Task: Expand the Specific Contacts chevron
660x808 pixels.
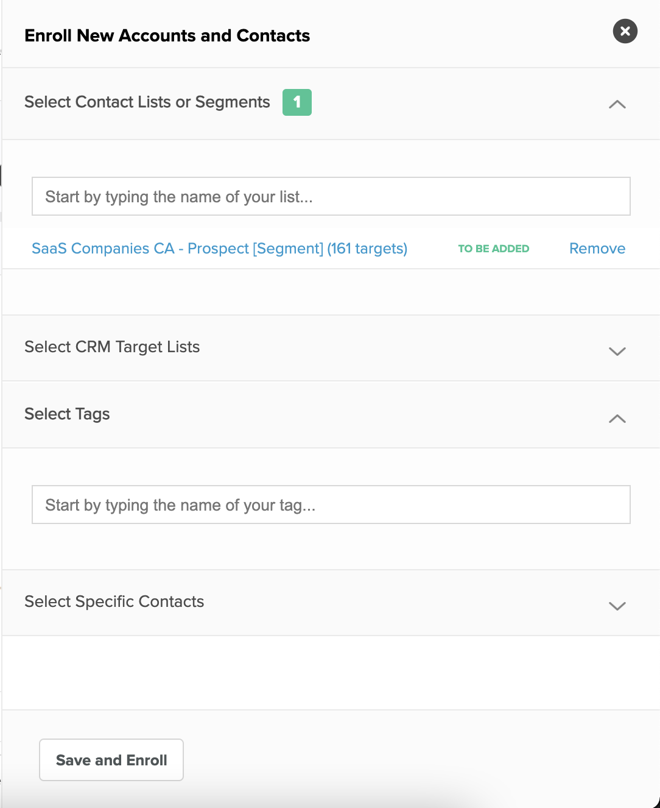Action: [617, 606]
